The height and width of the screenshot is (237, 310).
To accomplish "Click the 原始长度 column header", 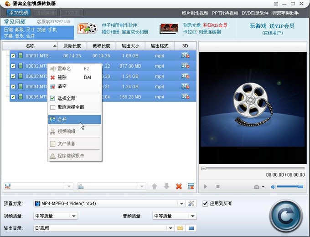I will [x=72, y=46].
